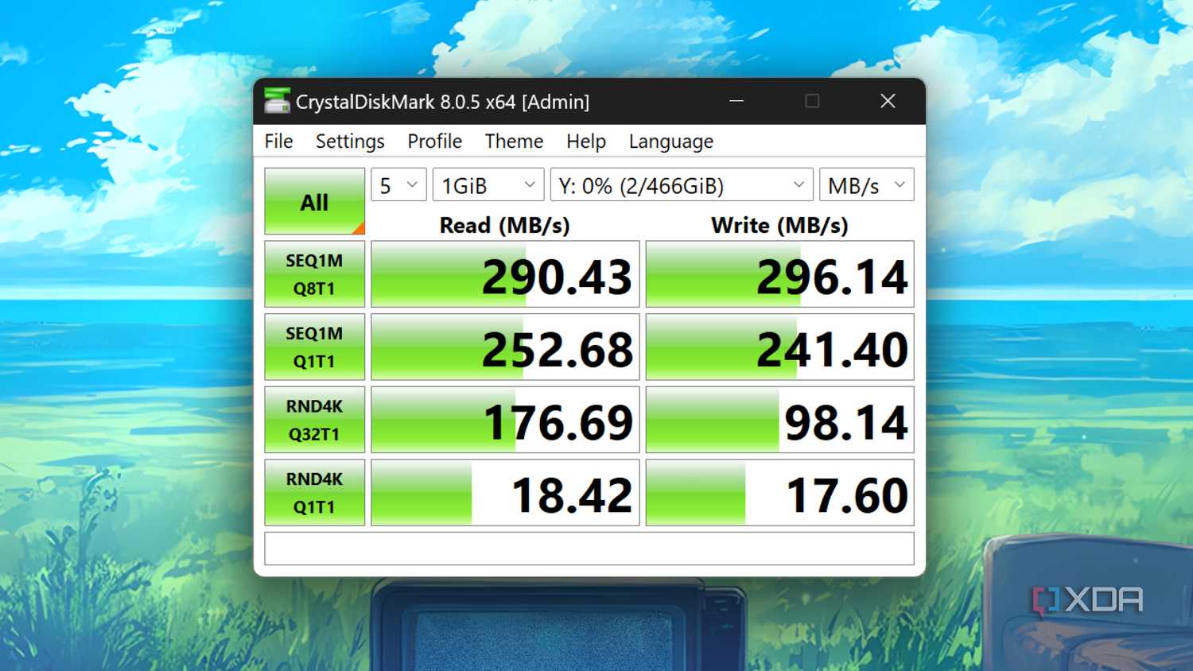Open the Profile menu
The height and width of the screenshot is (671, 1193).
(x=434, y=142)
